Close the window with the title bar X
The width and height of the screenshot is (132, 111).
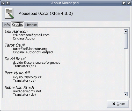tap(129, 3)
